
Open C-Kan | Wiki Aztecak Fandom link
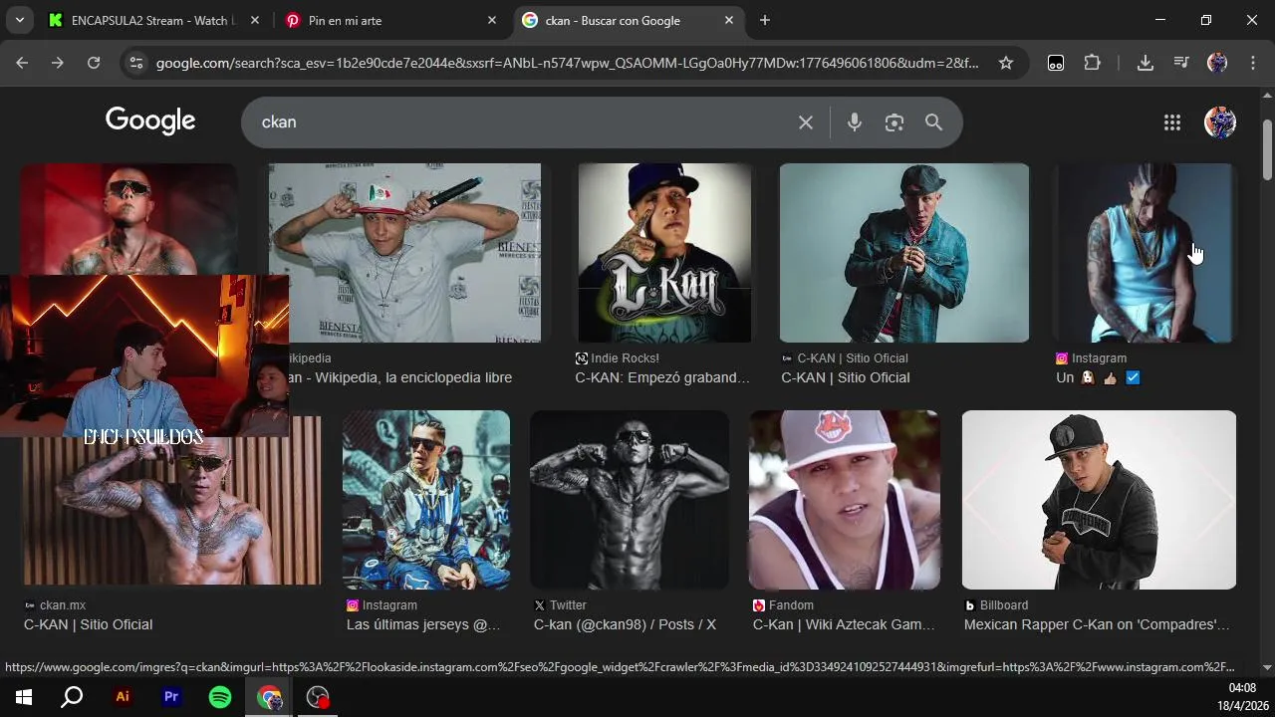[x=844, y=624]
